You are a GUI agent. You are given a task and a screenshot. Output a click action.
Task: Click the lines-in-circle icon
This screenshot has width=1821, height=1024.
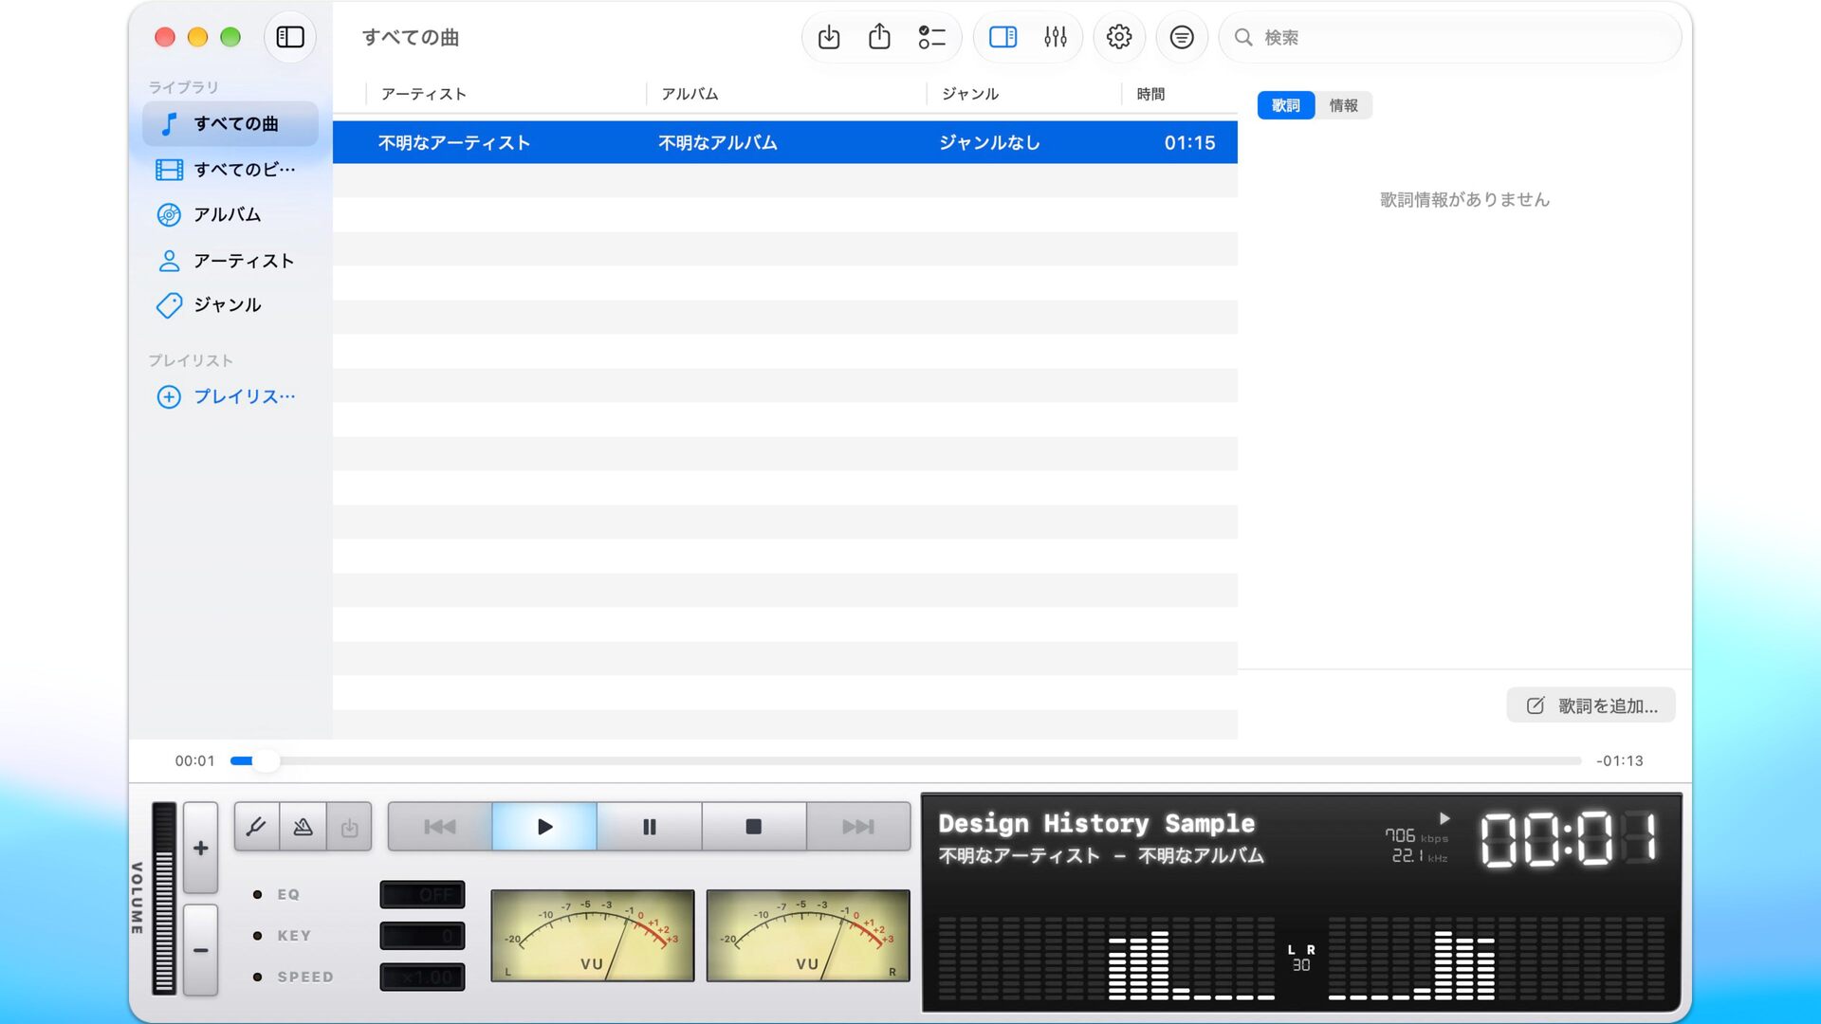pos(1182,37)
